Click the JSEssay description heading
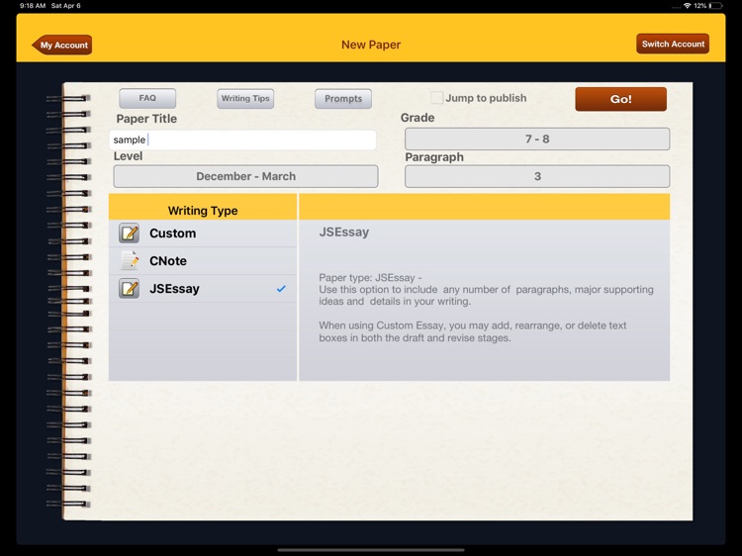Screen dimensions: 742x556 [344, 232]
